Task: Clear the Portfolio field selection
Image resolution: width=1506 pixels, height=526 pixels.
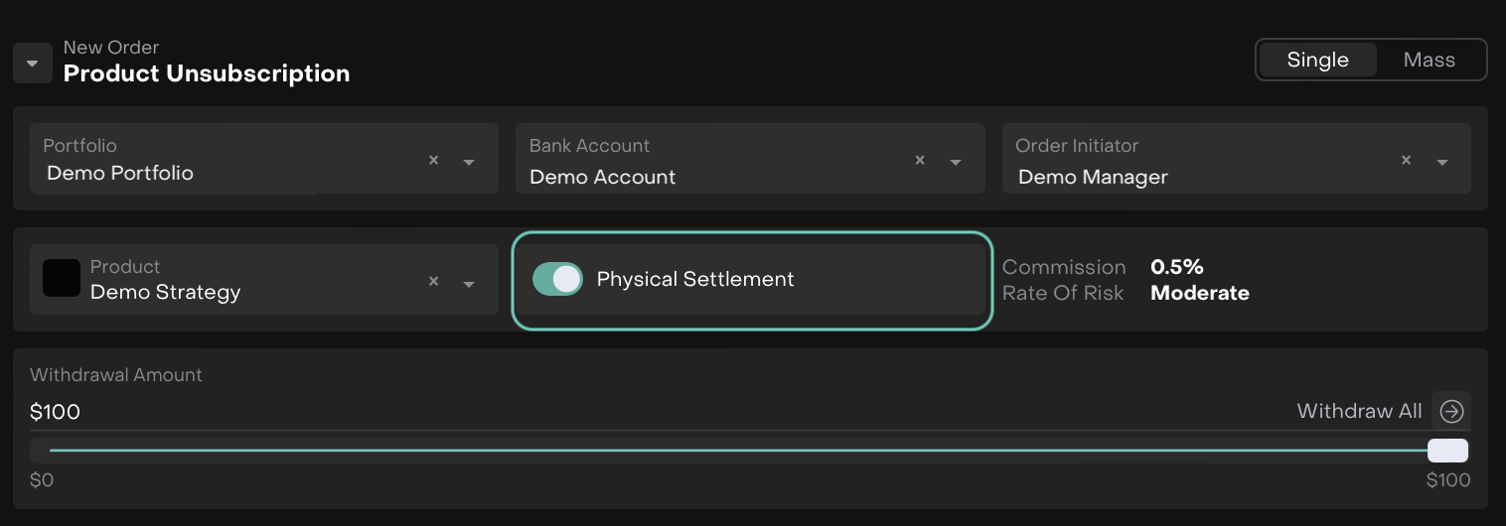Action: tap(433, 161)
